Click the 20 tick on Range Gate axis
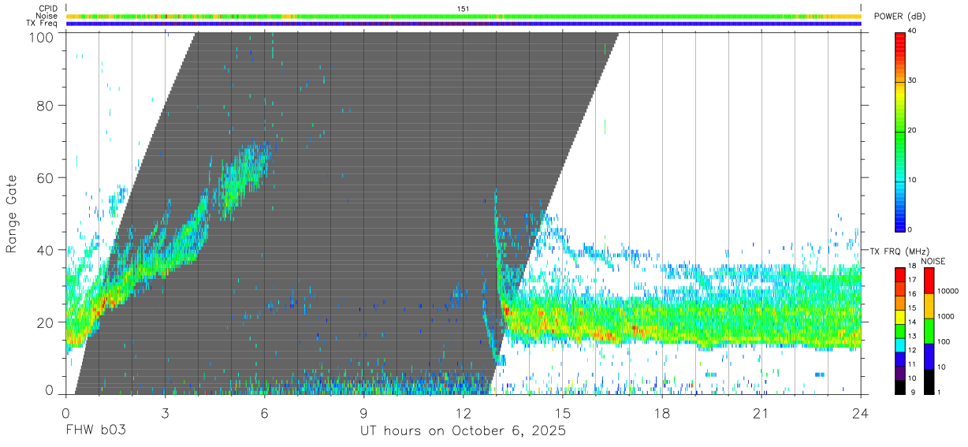 point(46,322)
